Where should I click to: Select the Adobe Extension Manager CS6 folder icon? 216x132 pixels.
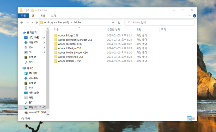click(x=56, y=40)
